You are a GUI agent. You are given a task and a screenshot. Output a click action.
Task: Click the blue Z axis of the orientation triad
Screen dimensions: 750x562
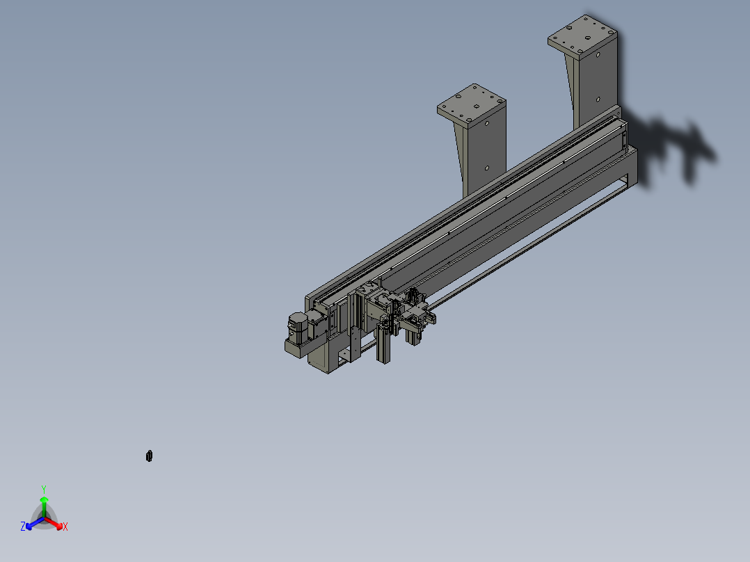(x=35, y=523)
